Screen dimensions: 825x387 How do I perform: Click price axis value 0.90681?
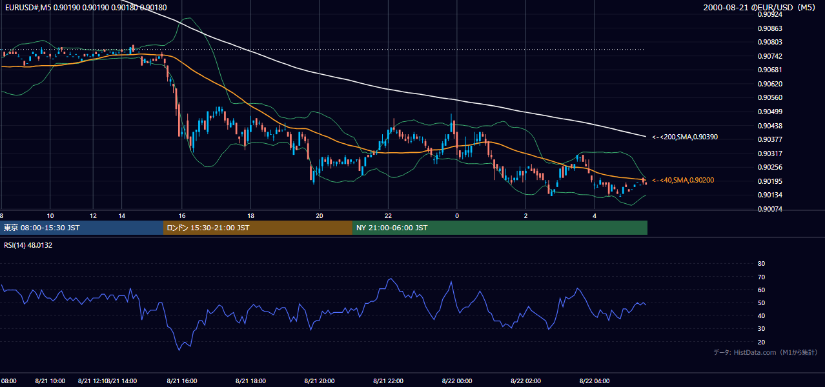point(769,70)
